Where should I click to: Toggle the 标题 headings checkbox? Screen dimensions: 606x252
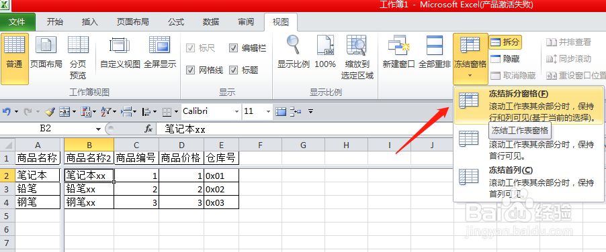pos(233,70)
